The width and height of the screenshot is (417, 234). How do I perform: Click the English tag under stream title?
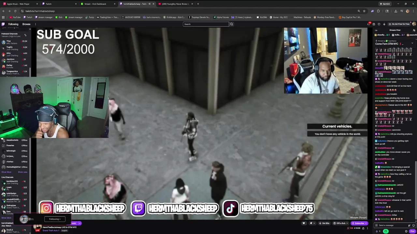(65, 230)
